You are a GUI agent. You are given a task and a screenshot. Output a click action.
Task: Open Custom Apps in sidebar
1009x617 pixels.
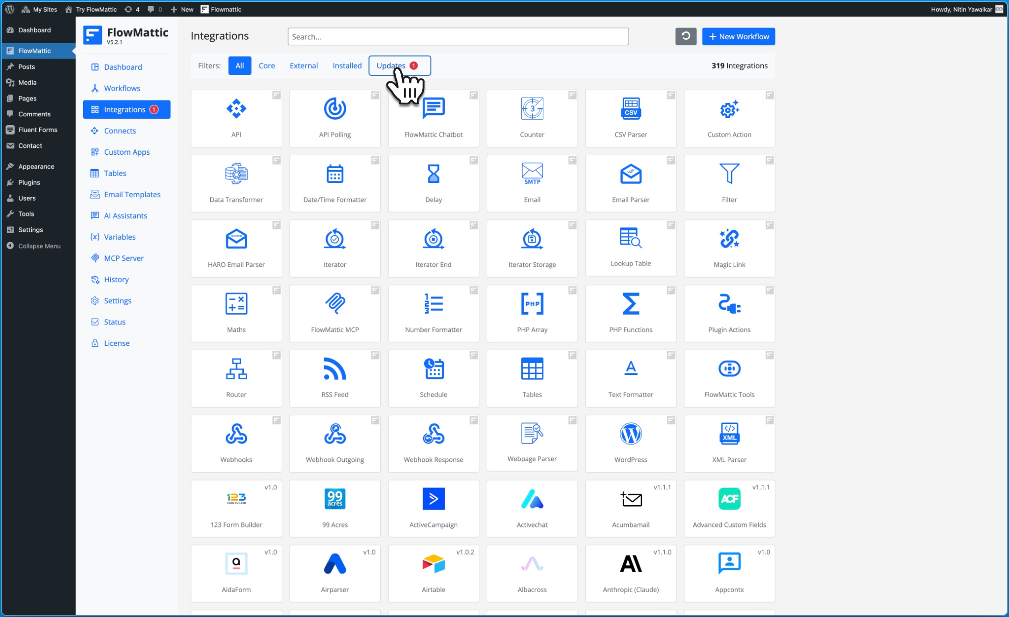coord(127,152)
